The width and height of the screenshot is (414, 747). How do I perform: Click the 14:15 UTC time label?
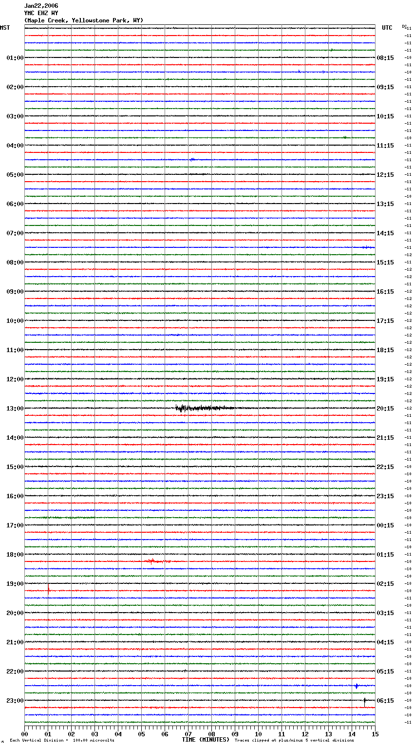pyautogui.click(x=385, y=233)
